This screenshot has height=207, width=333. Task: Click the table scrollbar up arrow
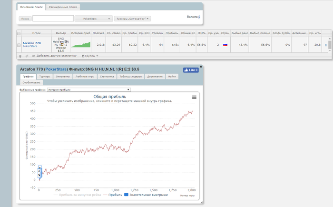[x=330, y=39]
